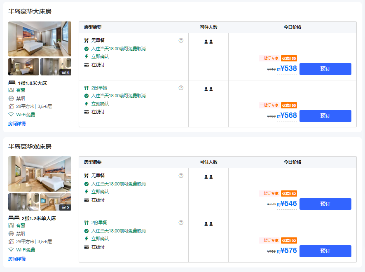The image size is (365, 272).
Task: Open small bathroom thumbnail of 半岛豪华双床房
Action: tap(23, 202)
